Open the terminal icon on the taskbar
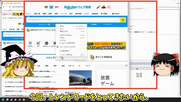Viewport: 181px width, 102px height. pyautogui.click(x=28, y=100)
